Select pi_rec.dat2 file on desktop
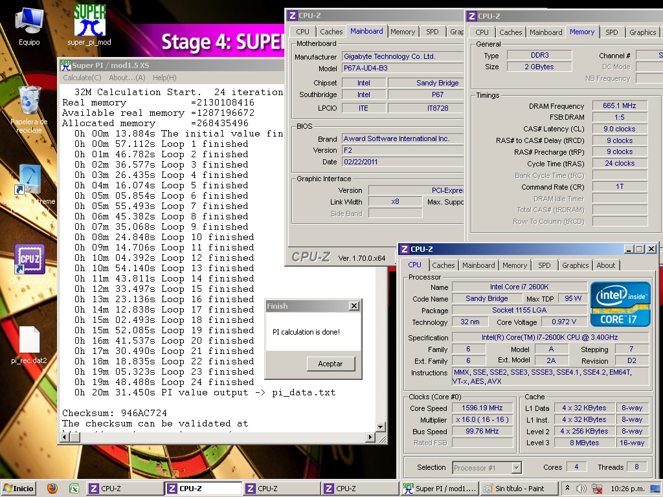663x497 pixels. click(x=28, y=344)
